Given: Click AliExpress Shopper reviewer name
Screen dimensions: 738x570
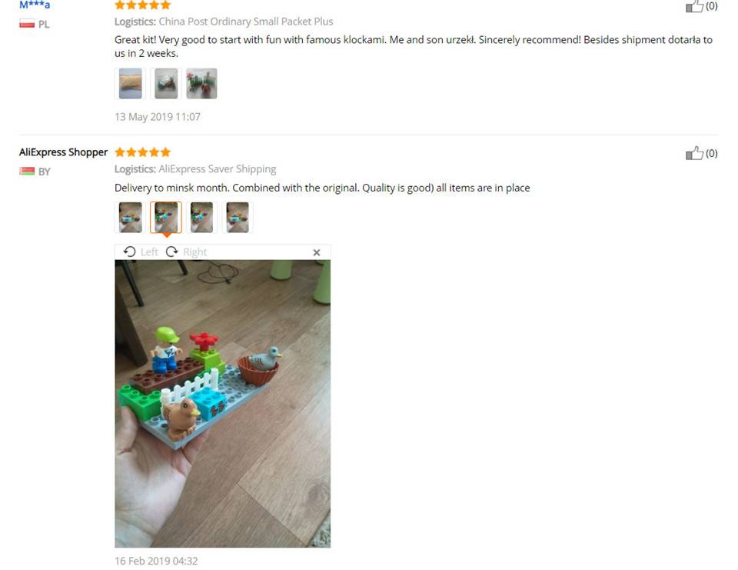Looking at the screenshot, I should 64,152.
